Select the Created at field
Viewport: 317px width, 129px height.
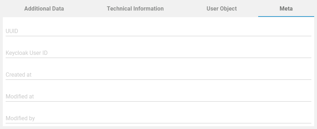(158, 75)
